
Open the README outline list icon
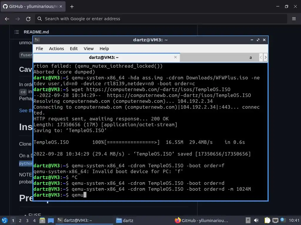click(x=17, y=32)
